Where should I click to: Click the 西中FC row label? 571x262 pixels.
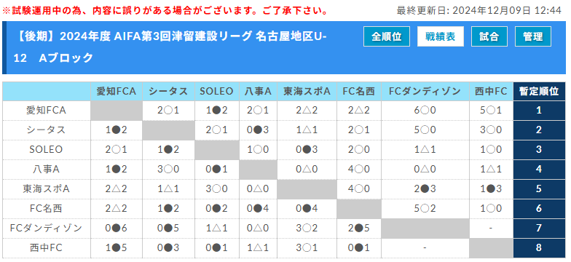[x=47, y=247]
